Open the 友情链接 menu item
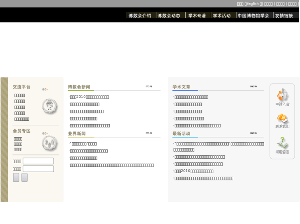 pos(284,16)
